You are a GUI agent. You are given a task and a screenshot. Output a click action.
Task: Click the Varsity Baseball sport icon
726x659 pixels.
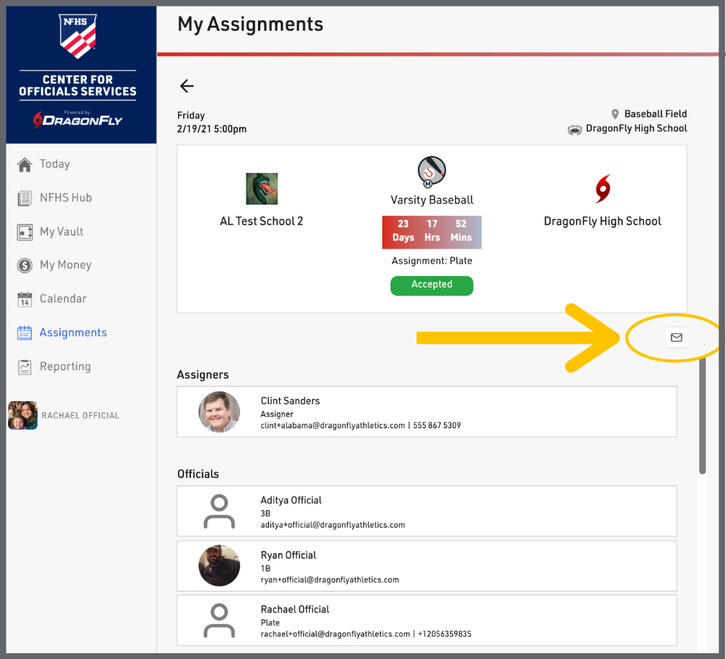(x=432, y=172)
